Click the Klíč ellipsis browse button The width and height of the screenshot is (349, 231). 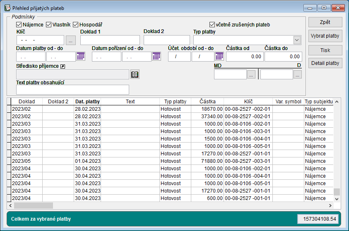coord(71,40)
